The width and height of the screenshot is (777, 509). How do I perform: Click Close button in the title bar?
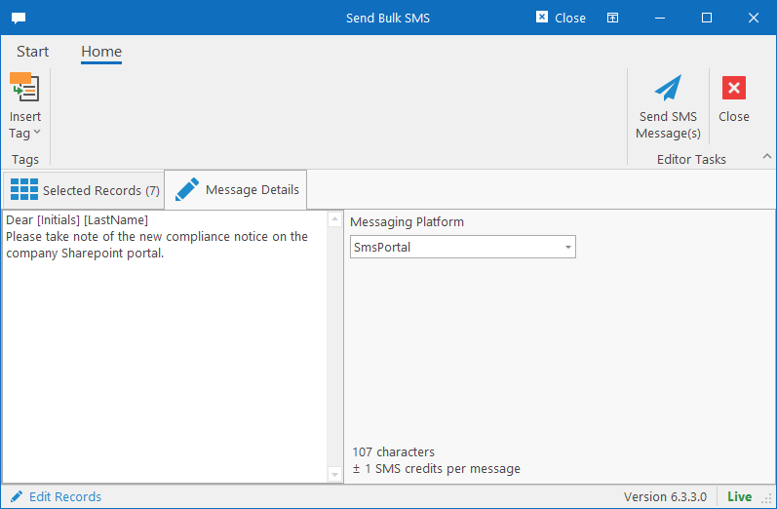[x=561, y=18]
